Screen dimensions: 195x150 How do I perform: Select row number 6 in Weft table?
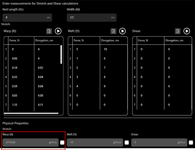(x=70, y=95)
